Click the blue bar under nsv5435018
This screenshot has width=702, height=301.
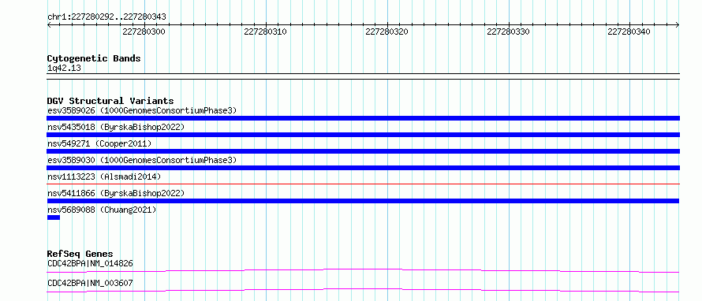tap(363, 135)
